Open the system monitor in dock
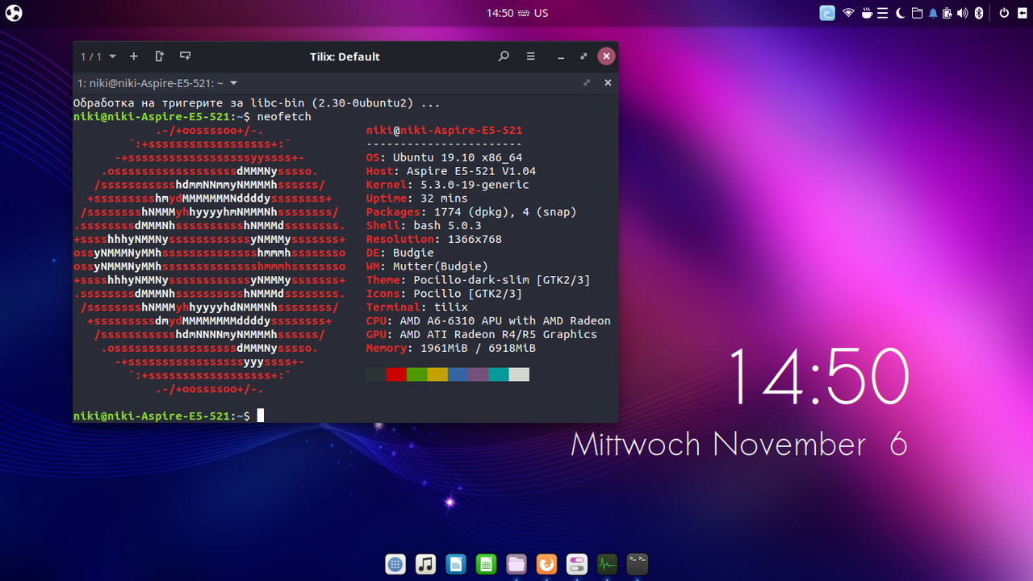1033x581 pixels. pyautogui.click(x=607, y=564)
